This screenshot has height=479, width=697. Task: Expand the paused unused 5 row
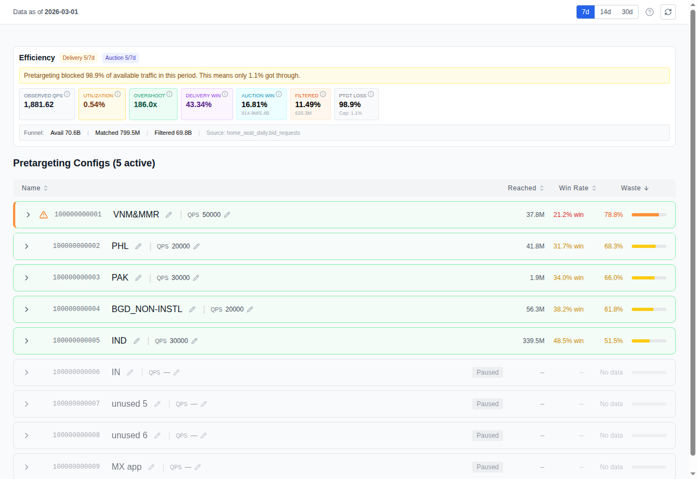26,403
